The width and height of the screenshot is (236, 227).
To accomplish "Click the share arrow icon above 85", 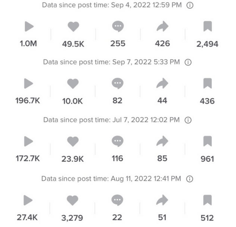I will (162, 141).
